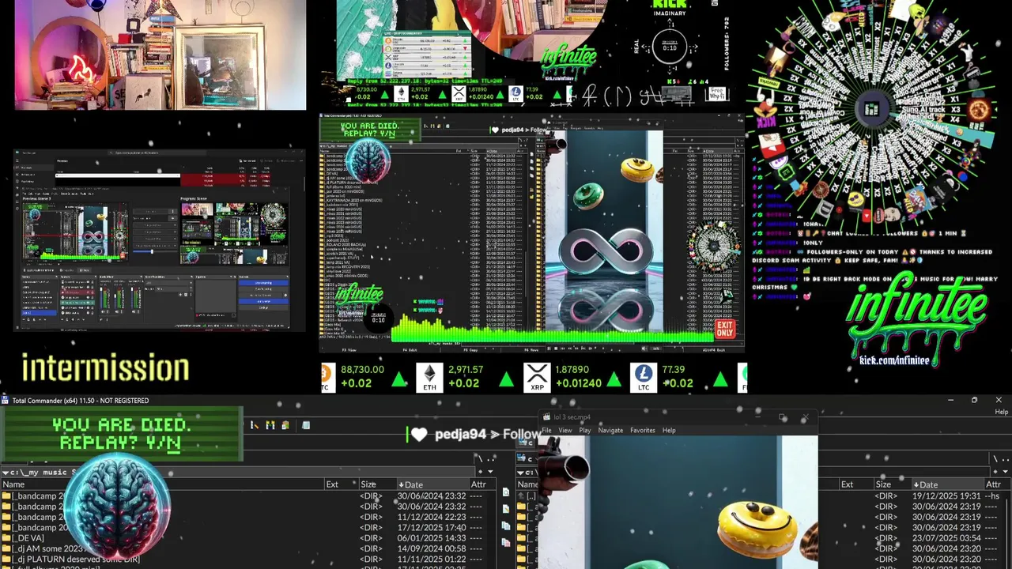Select the [_dj AM some 2023 folder row
The image size is (1012, 569).
tap(249, 548)
